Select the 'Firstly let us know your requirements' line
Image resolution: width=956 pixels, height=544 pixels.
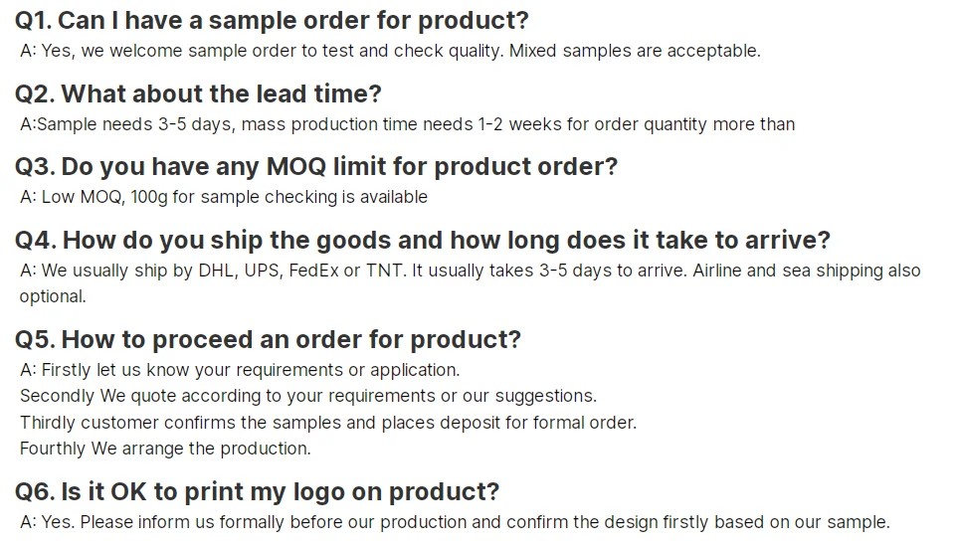pos(240,370)
